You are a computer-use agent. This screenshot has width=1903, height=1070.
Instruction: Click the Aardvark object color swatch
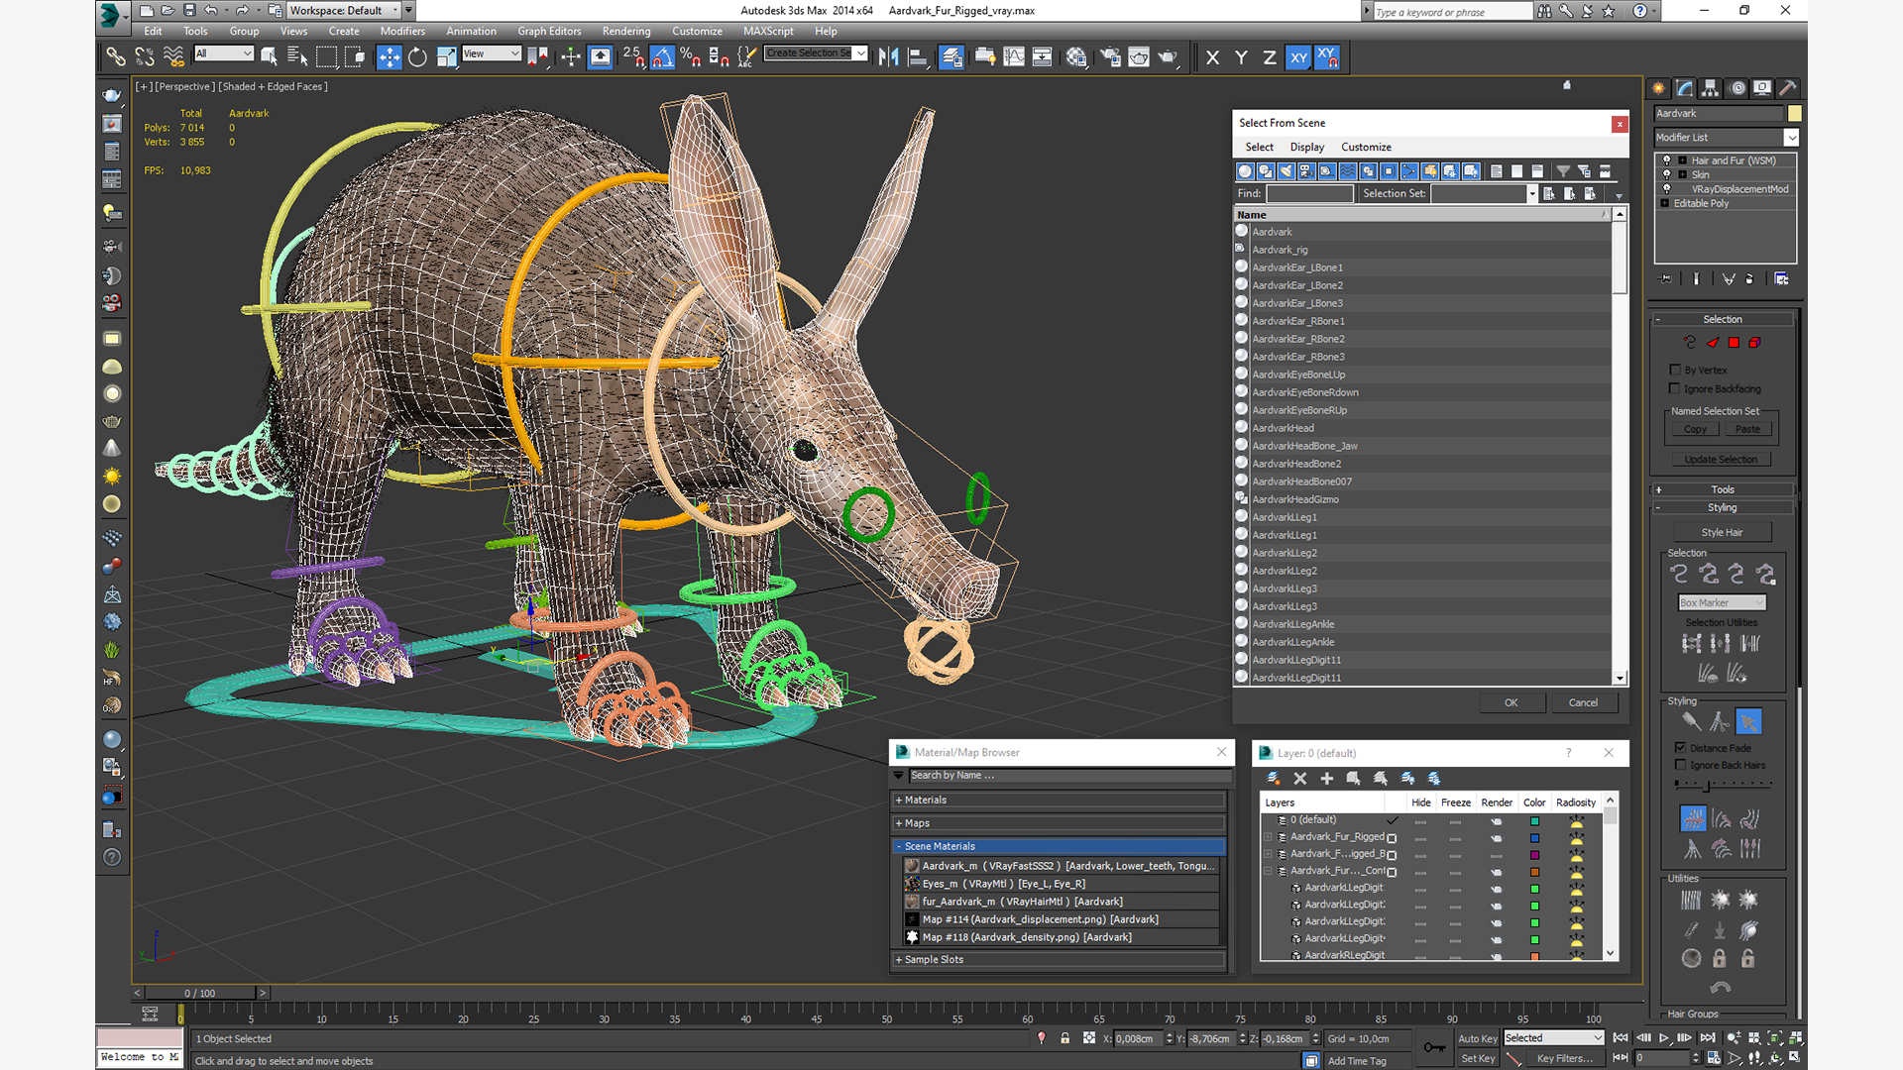pos(1794,113)
